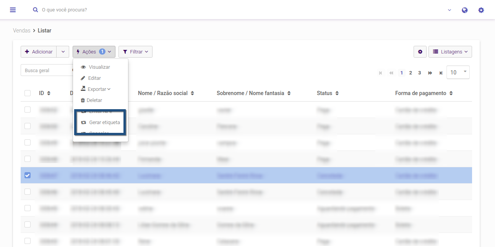Open the Listagens dropdown
The image size is (495, 247).
450,52
